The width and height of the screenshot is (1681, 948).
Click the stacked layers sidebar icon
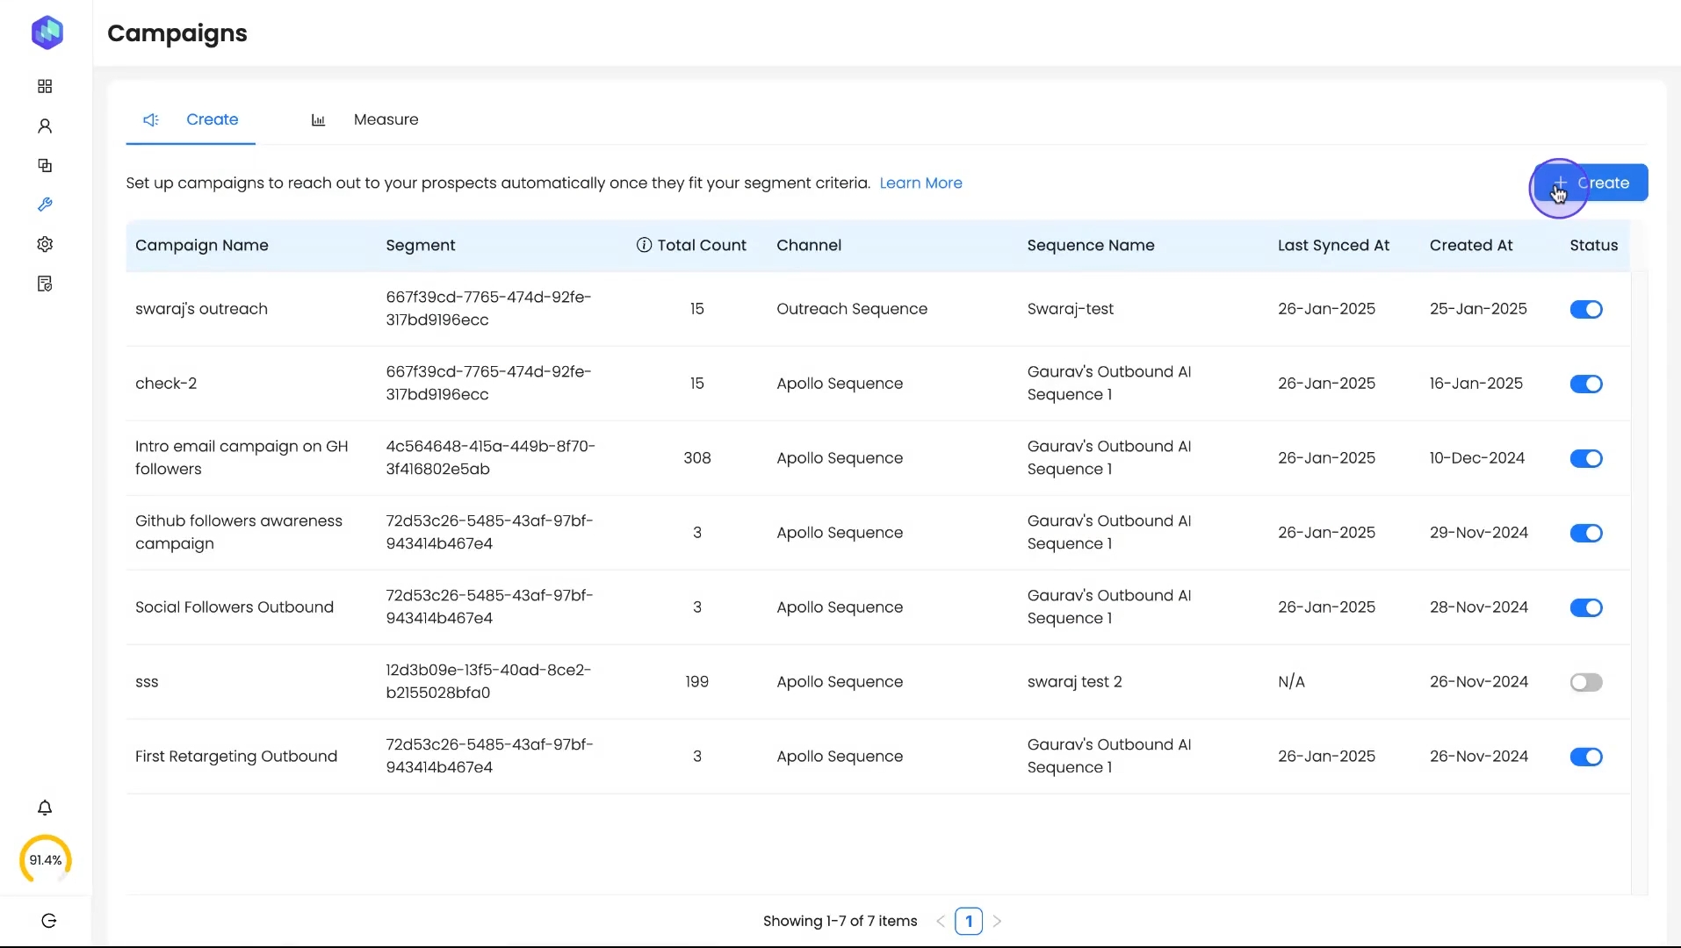point(45,166)
